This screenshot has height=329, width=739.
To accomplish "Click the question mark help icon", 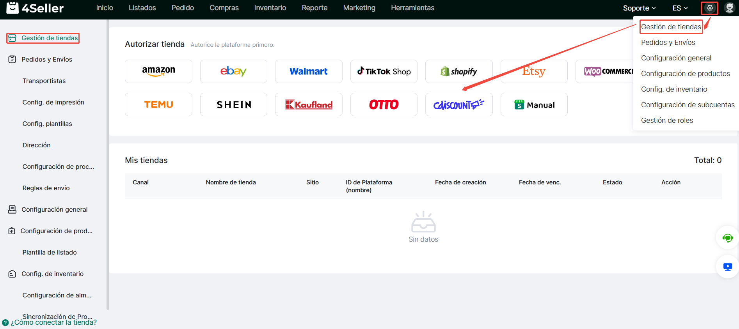I will (5, 323).
